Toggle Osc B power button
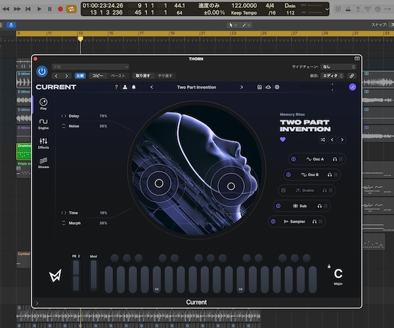The height and width of the screenshot is (328, 394). pos(288,175)
